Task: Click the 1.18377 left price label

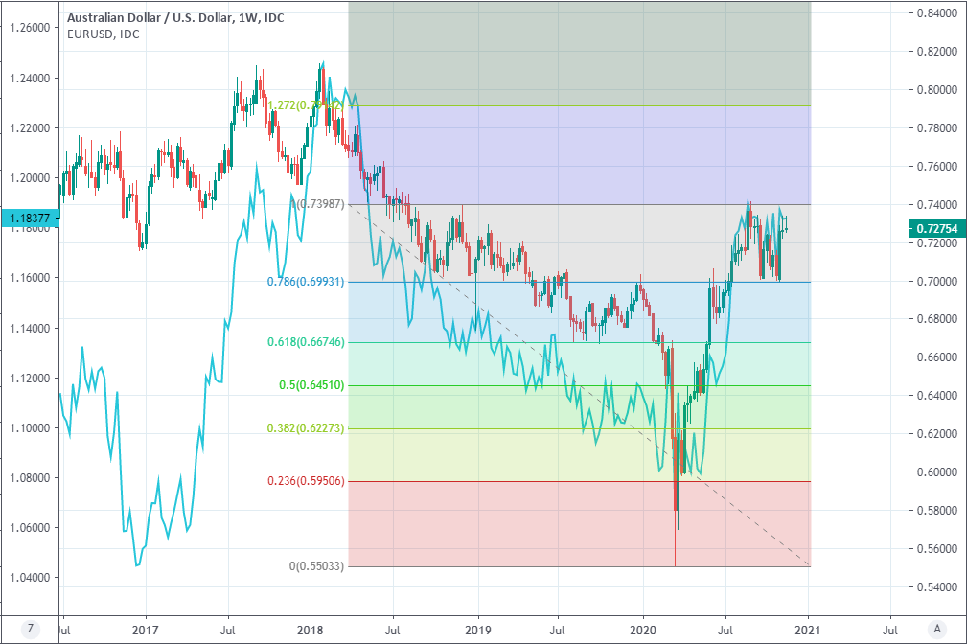Action: point(28,219)
